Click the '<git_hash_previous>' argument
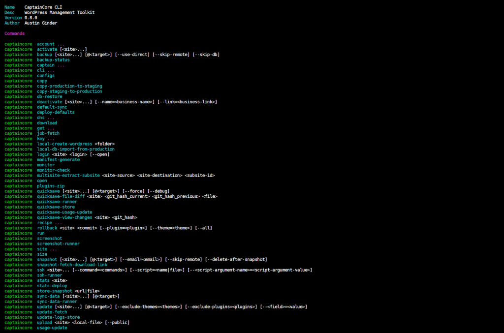The image size is (504, 333). [x=176, y=197]
